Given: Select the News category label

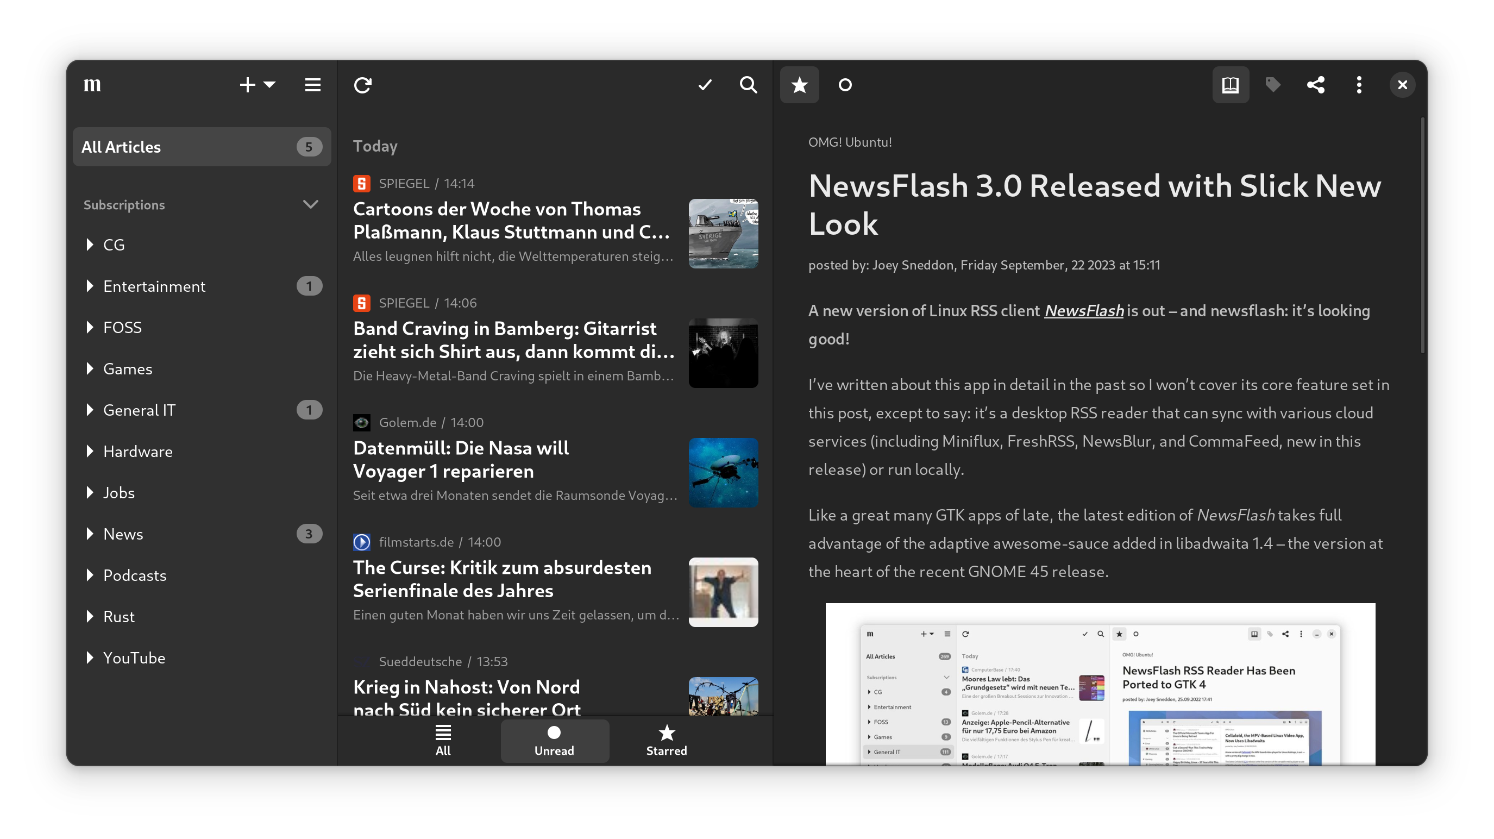Looking at the screenshot, I should (x=123, y=534).
